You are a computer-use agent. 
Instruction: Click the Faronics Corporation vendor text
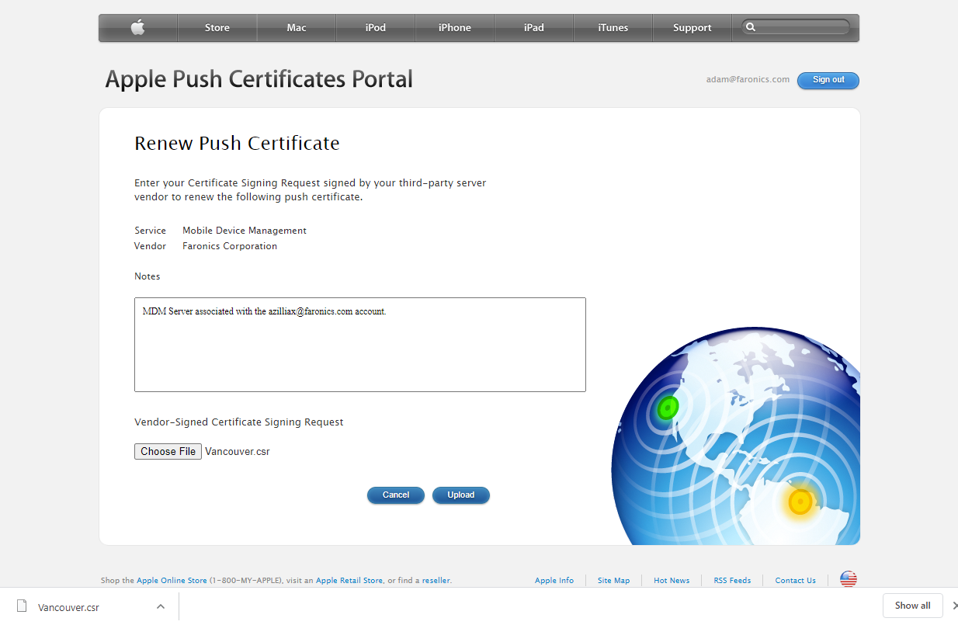click(x=230, y=246)
